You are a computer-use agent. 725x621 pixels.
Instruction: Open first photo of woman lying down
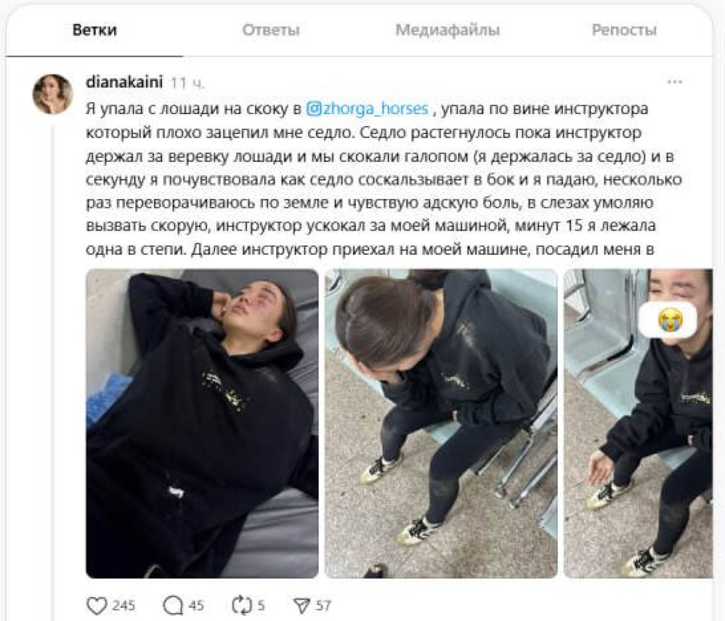(202, 423)
